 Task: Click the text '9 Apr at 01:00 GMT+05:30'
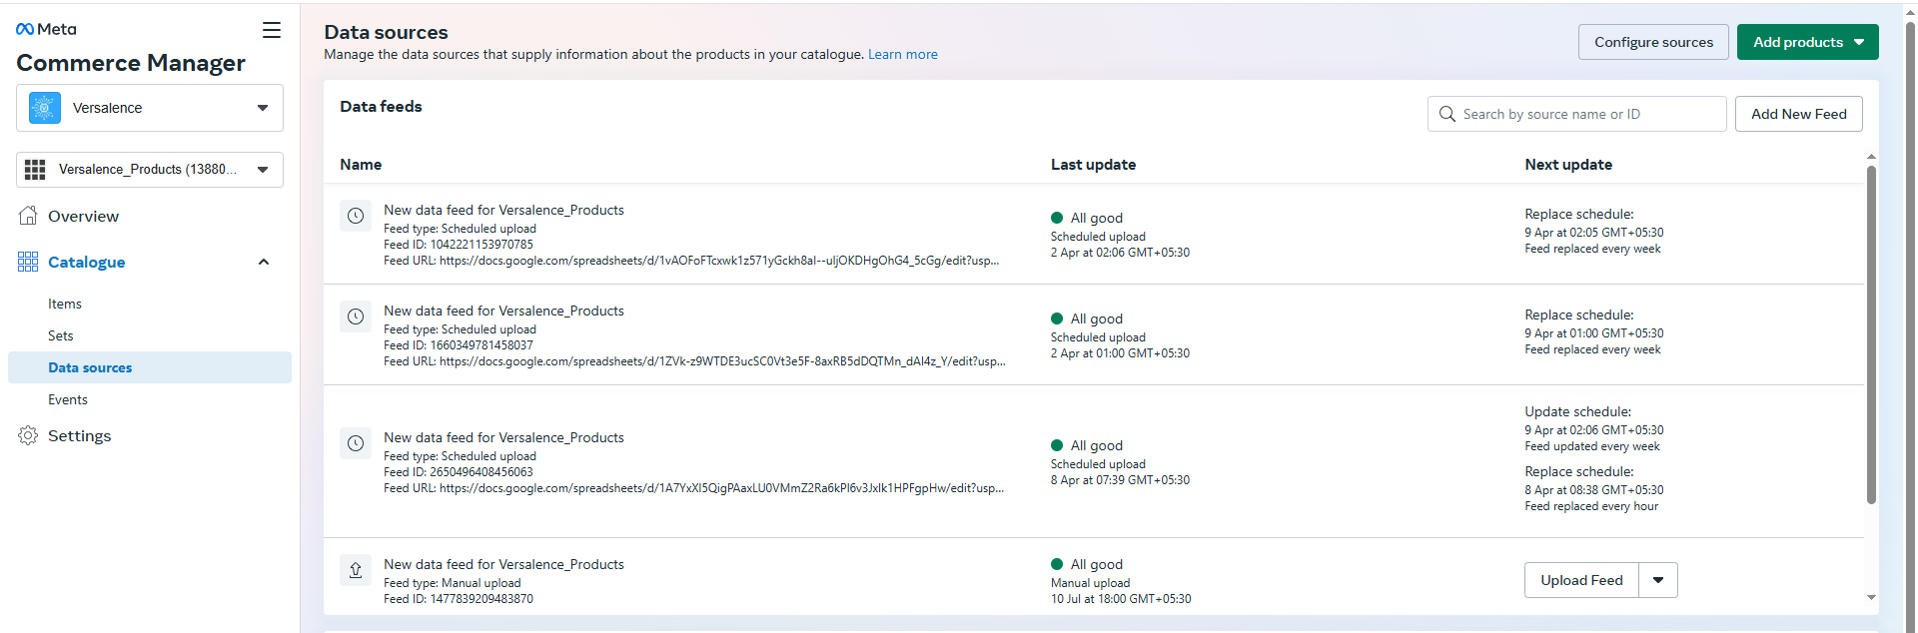pyautogui.click(x=1594, y=333)
